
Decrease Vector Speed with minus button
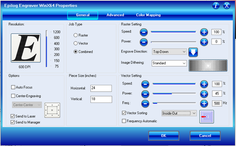point(145,84)
